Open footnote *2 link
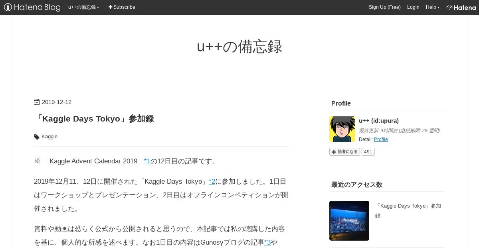The height and width of the screenshot is (251, 479). click(212, 181)
